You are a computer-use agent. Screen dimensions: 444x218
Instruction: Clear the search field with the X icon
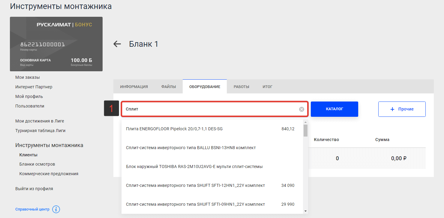[x=301, y=109]
